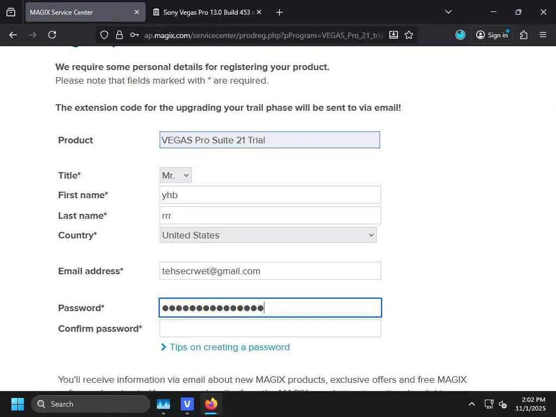Click the install/save page icon in address bar
The width and height of the screenshot is (556, 417).
click(394, 35)
